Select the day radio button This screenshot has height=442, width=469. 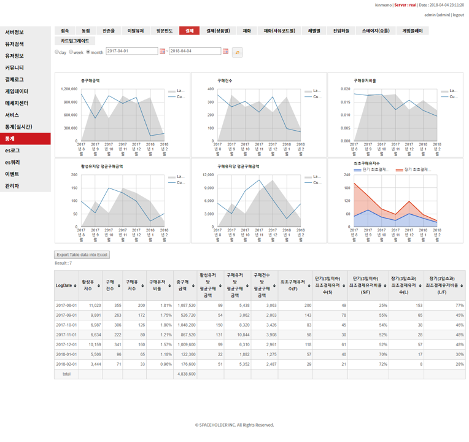point(56,52)
